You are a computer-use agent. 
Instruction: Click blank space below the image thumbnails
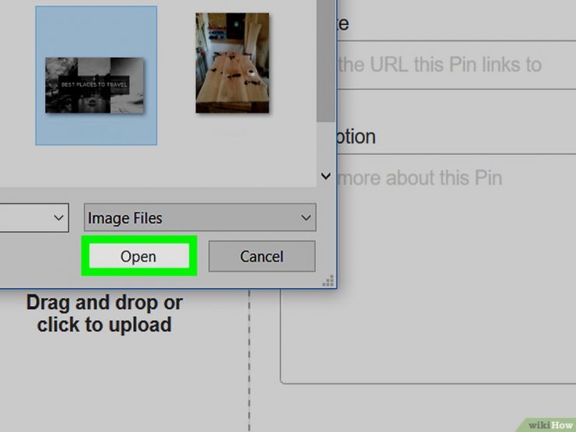[158, 167]
